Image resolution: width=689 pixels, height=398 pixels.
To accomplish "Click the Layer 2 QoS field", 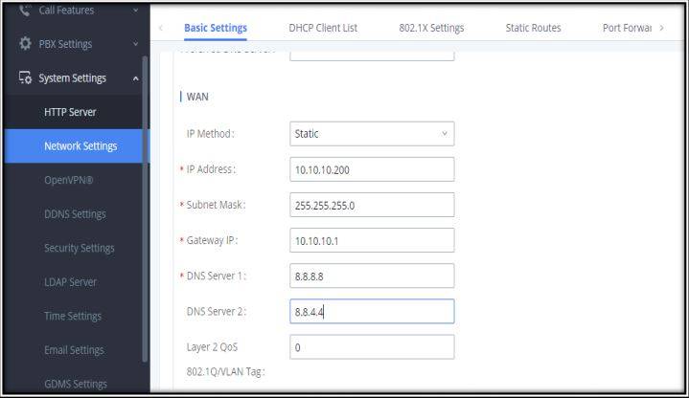I will click(x=371, y=346).
